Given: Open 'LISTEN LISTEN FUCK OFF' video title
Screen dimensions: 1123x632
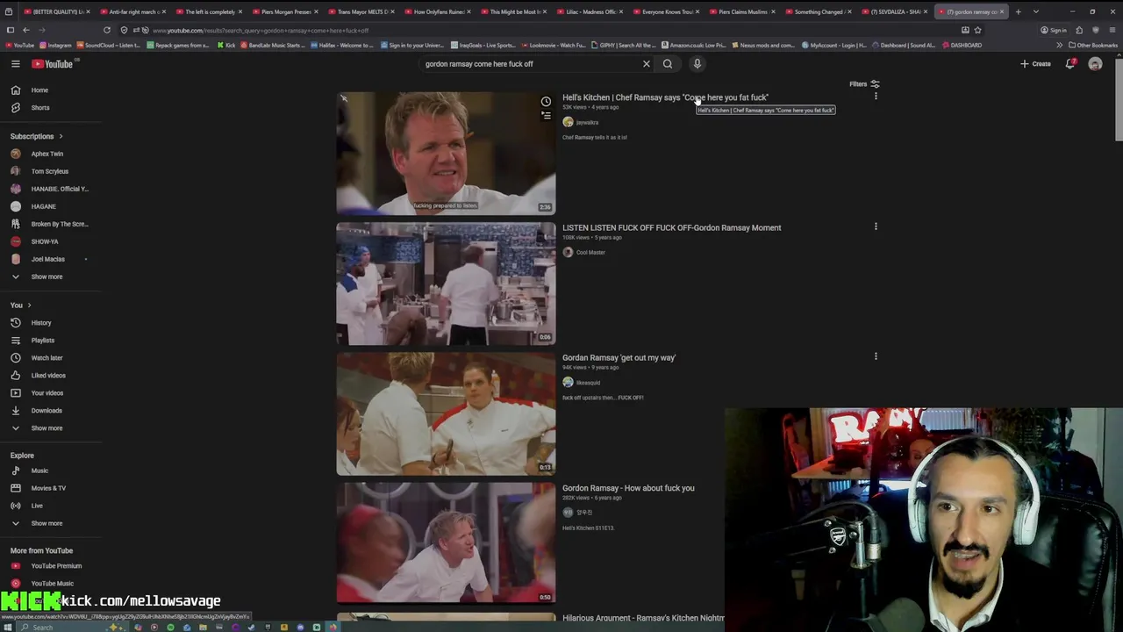Looking at the screenshot, I should [x=671, y=227].
